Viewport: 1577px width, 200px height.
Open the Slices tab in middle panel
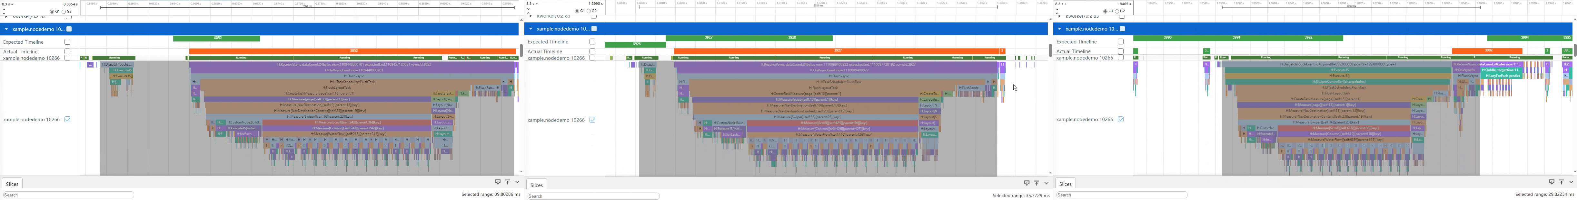click(x=536, y=185)
